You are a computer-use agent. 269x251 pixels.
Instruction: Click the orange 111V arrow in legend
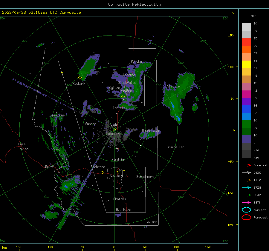coord(246,180)
